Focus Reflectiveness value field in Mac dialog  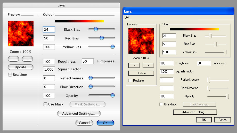(49, 78)
